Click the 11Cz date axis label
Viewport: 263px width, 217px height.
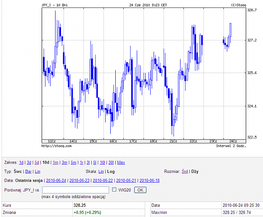pos(52,141)
